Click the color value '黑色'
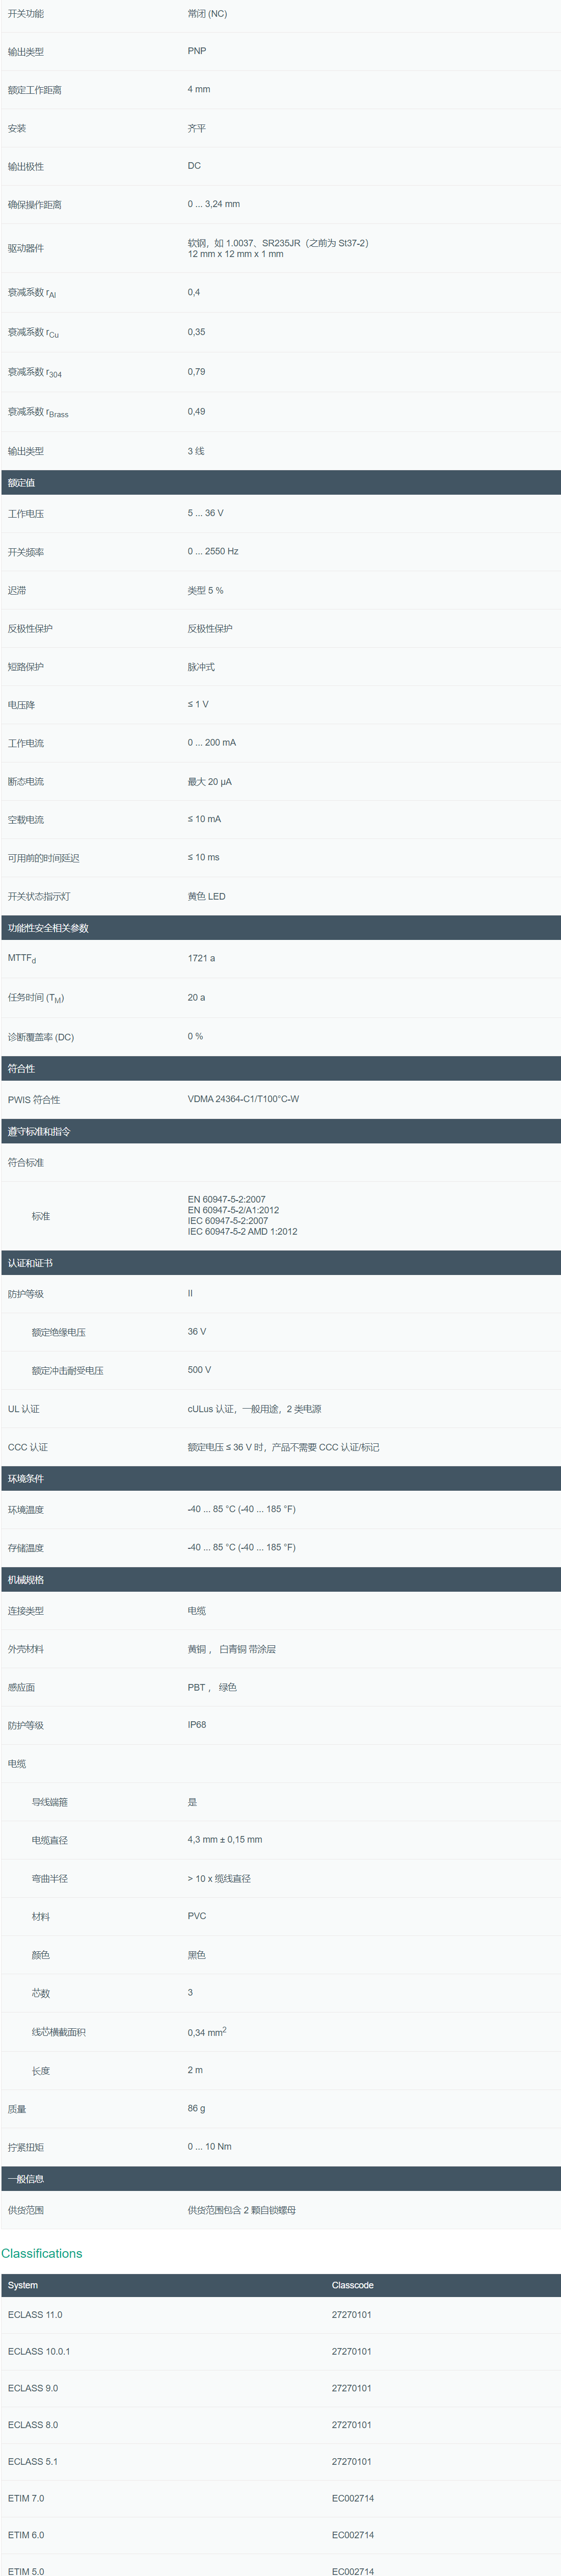The width and height of the screenshot is (561, 2576). [x=197, y=1955]
